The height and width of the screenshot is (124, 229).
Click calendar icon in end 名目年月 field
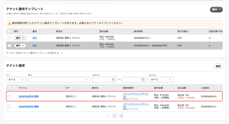[143, 80]
